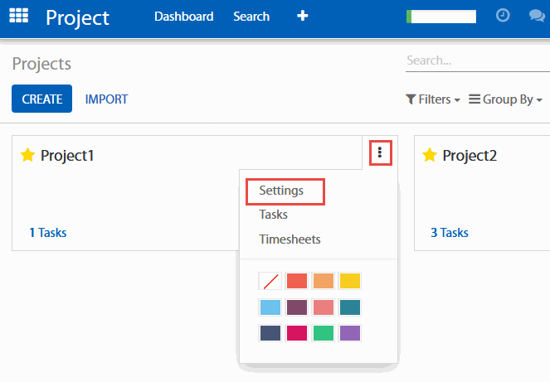Toggle the favorite star on Project2
550x382 pixels.
click(430, 155)
